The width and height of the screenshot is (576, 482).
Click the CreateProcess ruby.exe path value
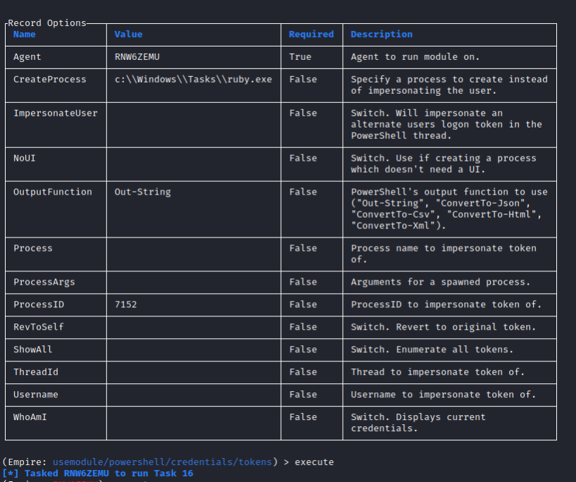click(x=193, y=80)
